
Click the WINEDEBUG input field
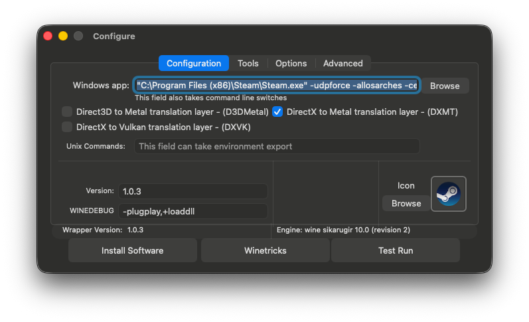[x=193, y=211]
